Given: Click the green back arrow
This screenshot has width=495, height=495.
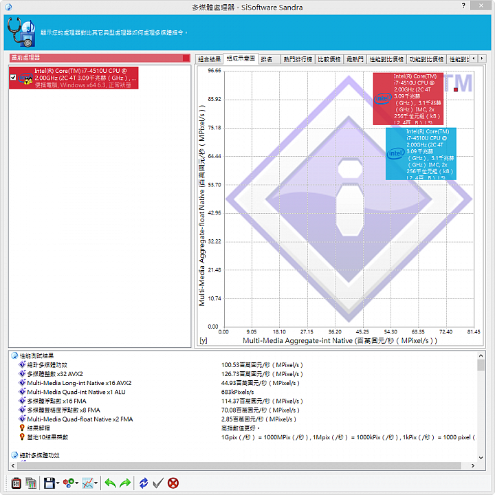Looking at the screenshot, I should tap(110, 483).
